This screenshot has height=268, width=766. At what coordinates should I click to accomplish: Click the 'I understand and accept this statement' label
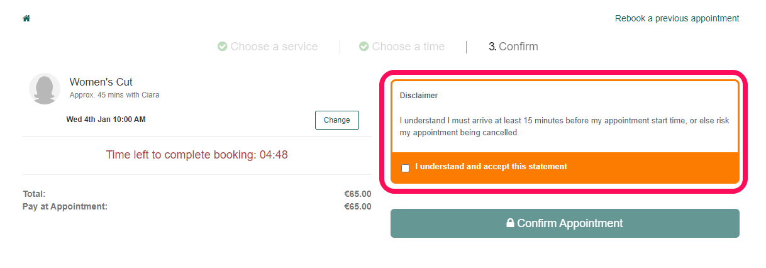491,167
